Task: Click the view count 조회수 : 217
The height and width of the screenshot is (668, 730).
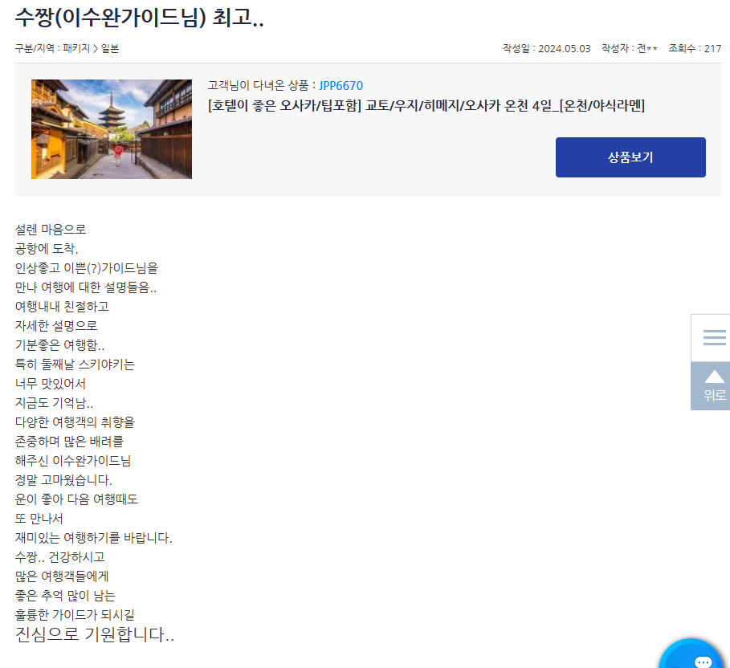Action: 695,48
